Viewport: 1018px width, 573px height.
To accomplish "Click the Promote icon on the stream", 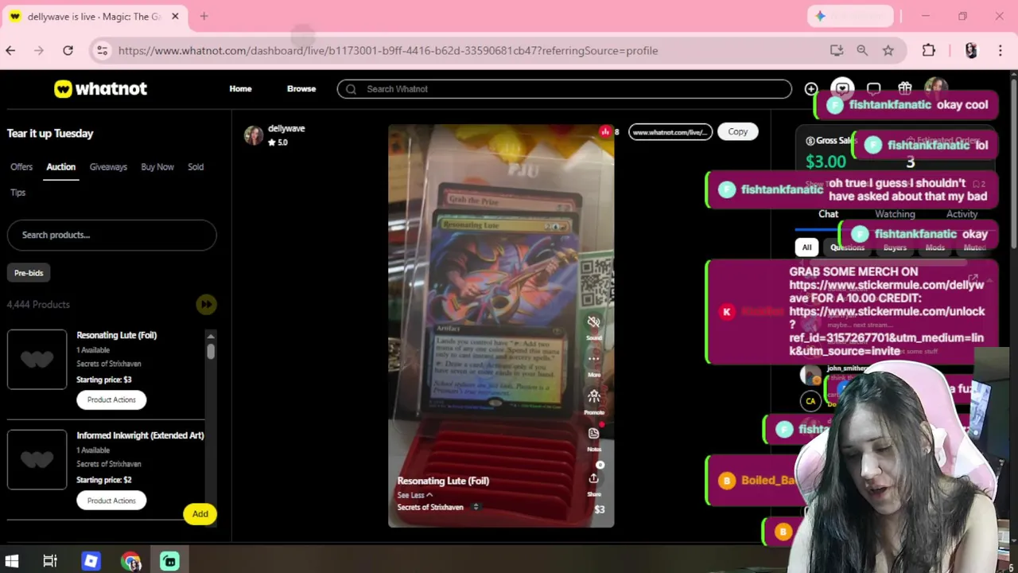I will 593,396.
